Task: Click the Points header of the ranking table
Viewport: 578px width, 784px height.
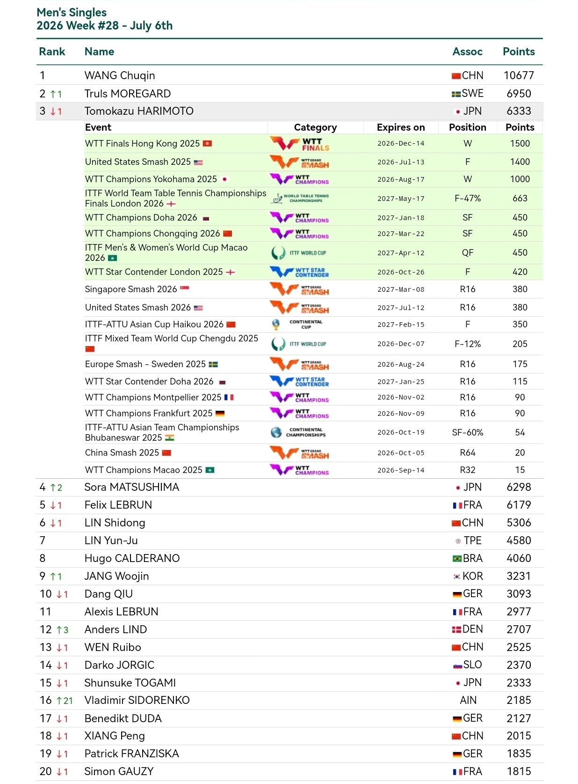Action: tap(519, 52)
